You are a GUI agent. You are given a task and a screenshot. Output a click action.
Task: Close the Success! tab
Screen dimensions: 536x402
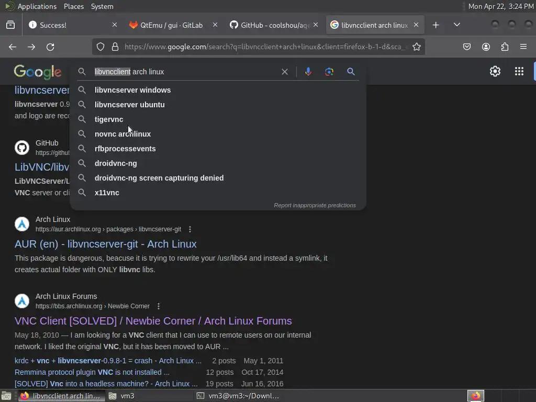click(115, 25)
